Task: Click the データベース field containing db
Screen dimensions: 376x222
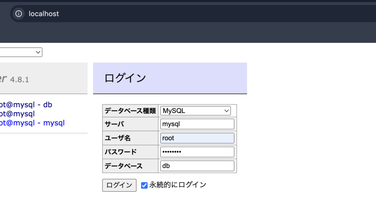Action: (197, 165)
